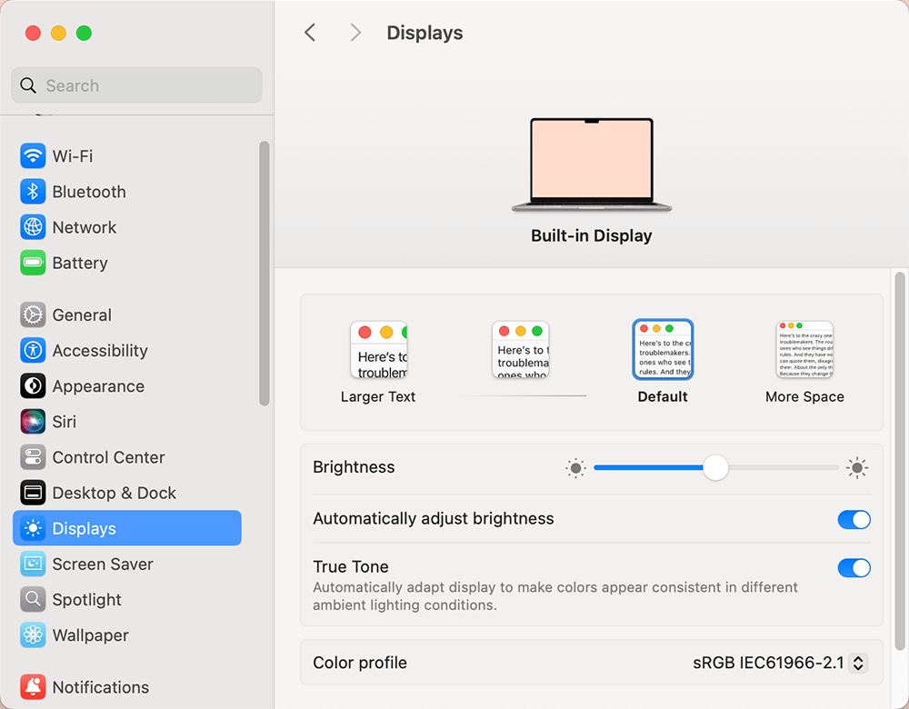This screenshot has height=709, width=909.
Task: Open Wallpaper settings
Action: click(91, 634)
